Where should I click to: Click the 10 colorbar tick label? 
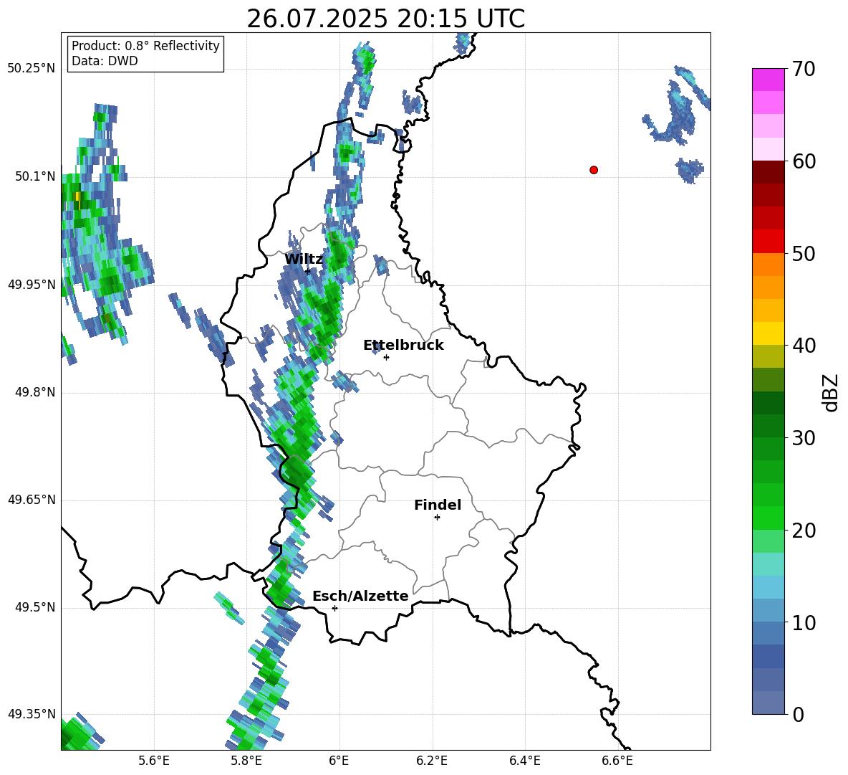[803, 622]
